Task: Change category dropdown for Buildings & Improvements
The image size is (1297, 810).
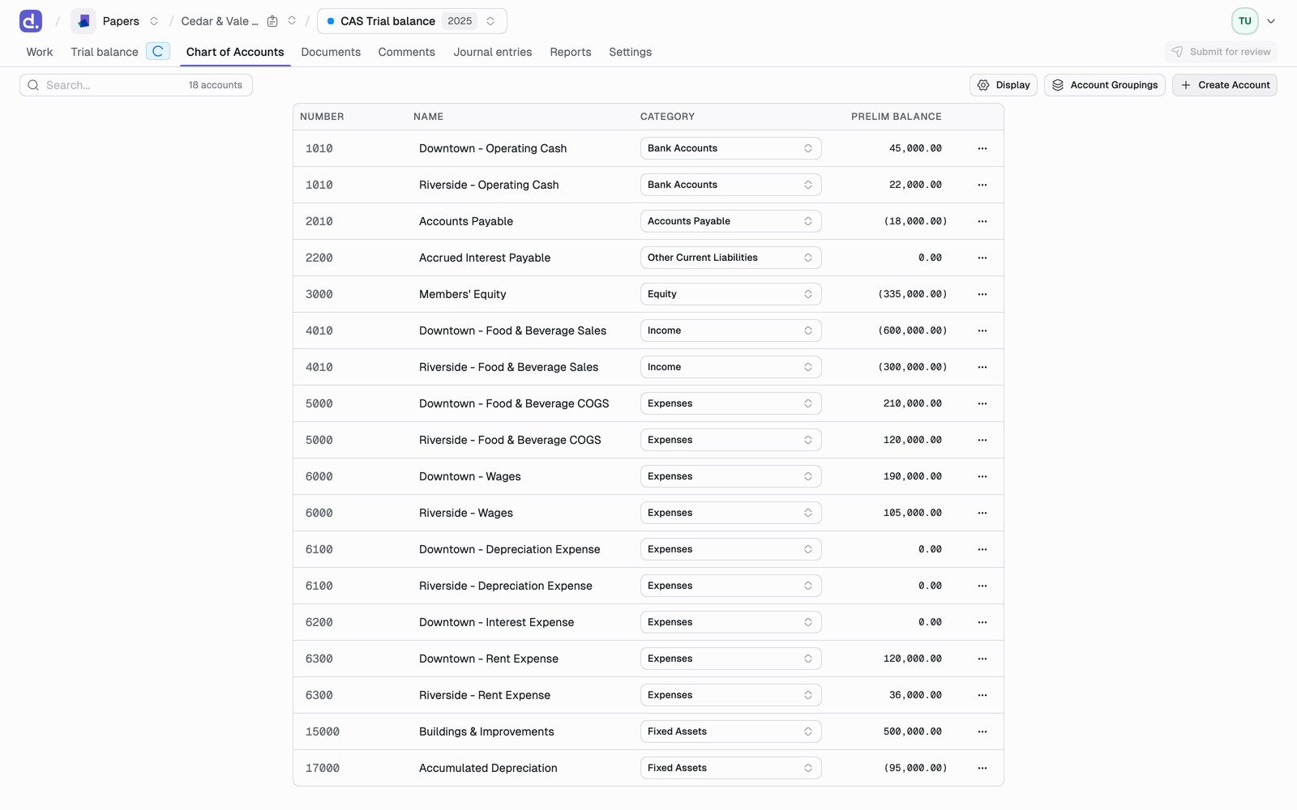Action: (730, 731)
